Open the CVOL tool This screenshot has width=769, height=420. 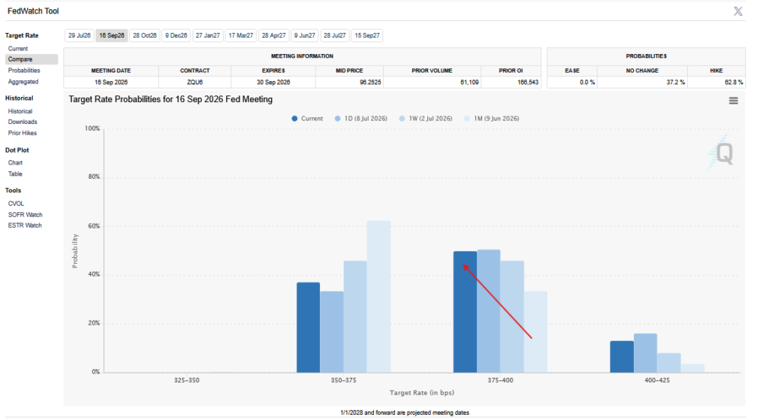17,204
